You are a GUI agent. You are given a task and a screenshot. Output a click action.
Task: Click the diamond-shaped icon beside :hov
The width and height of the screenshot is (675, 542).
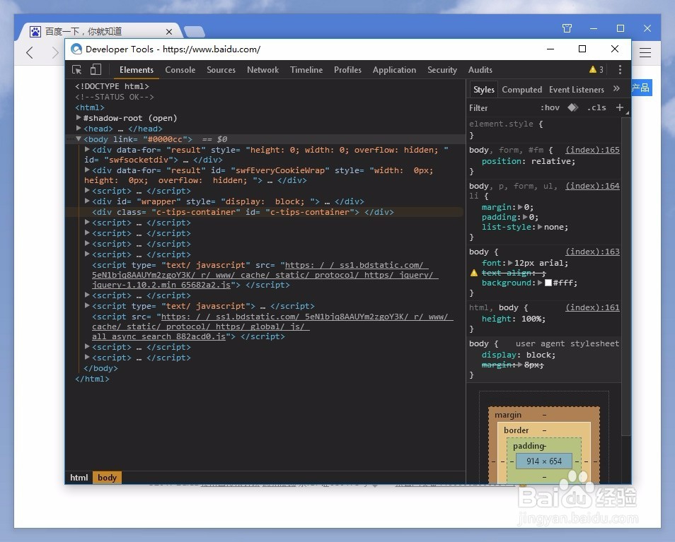(572, 107)
